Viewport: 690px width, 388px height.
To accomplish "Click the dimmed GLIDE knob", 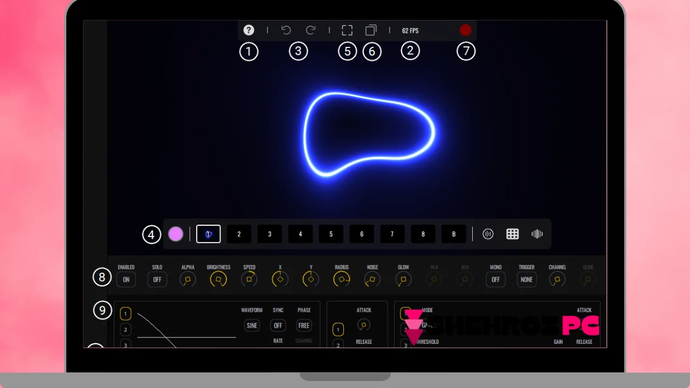I will (588, 279).
